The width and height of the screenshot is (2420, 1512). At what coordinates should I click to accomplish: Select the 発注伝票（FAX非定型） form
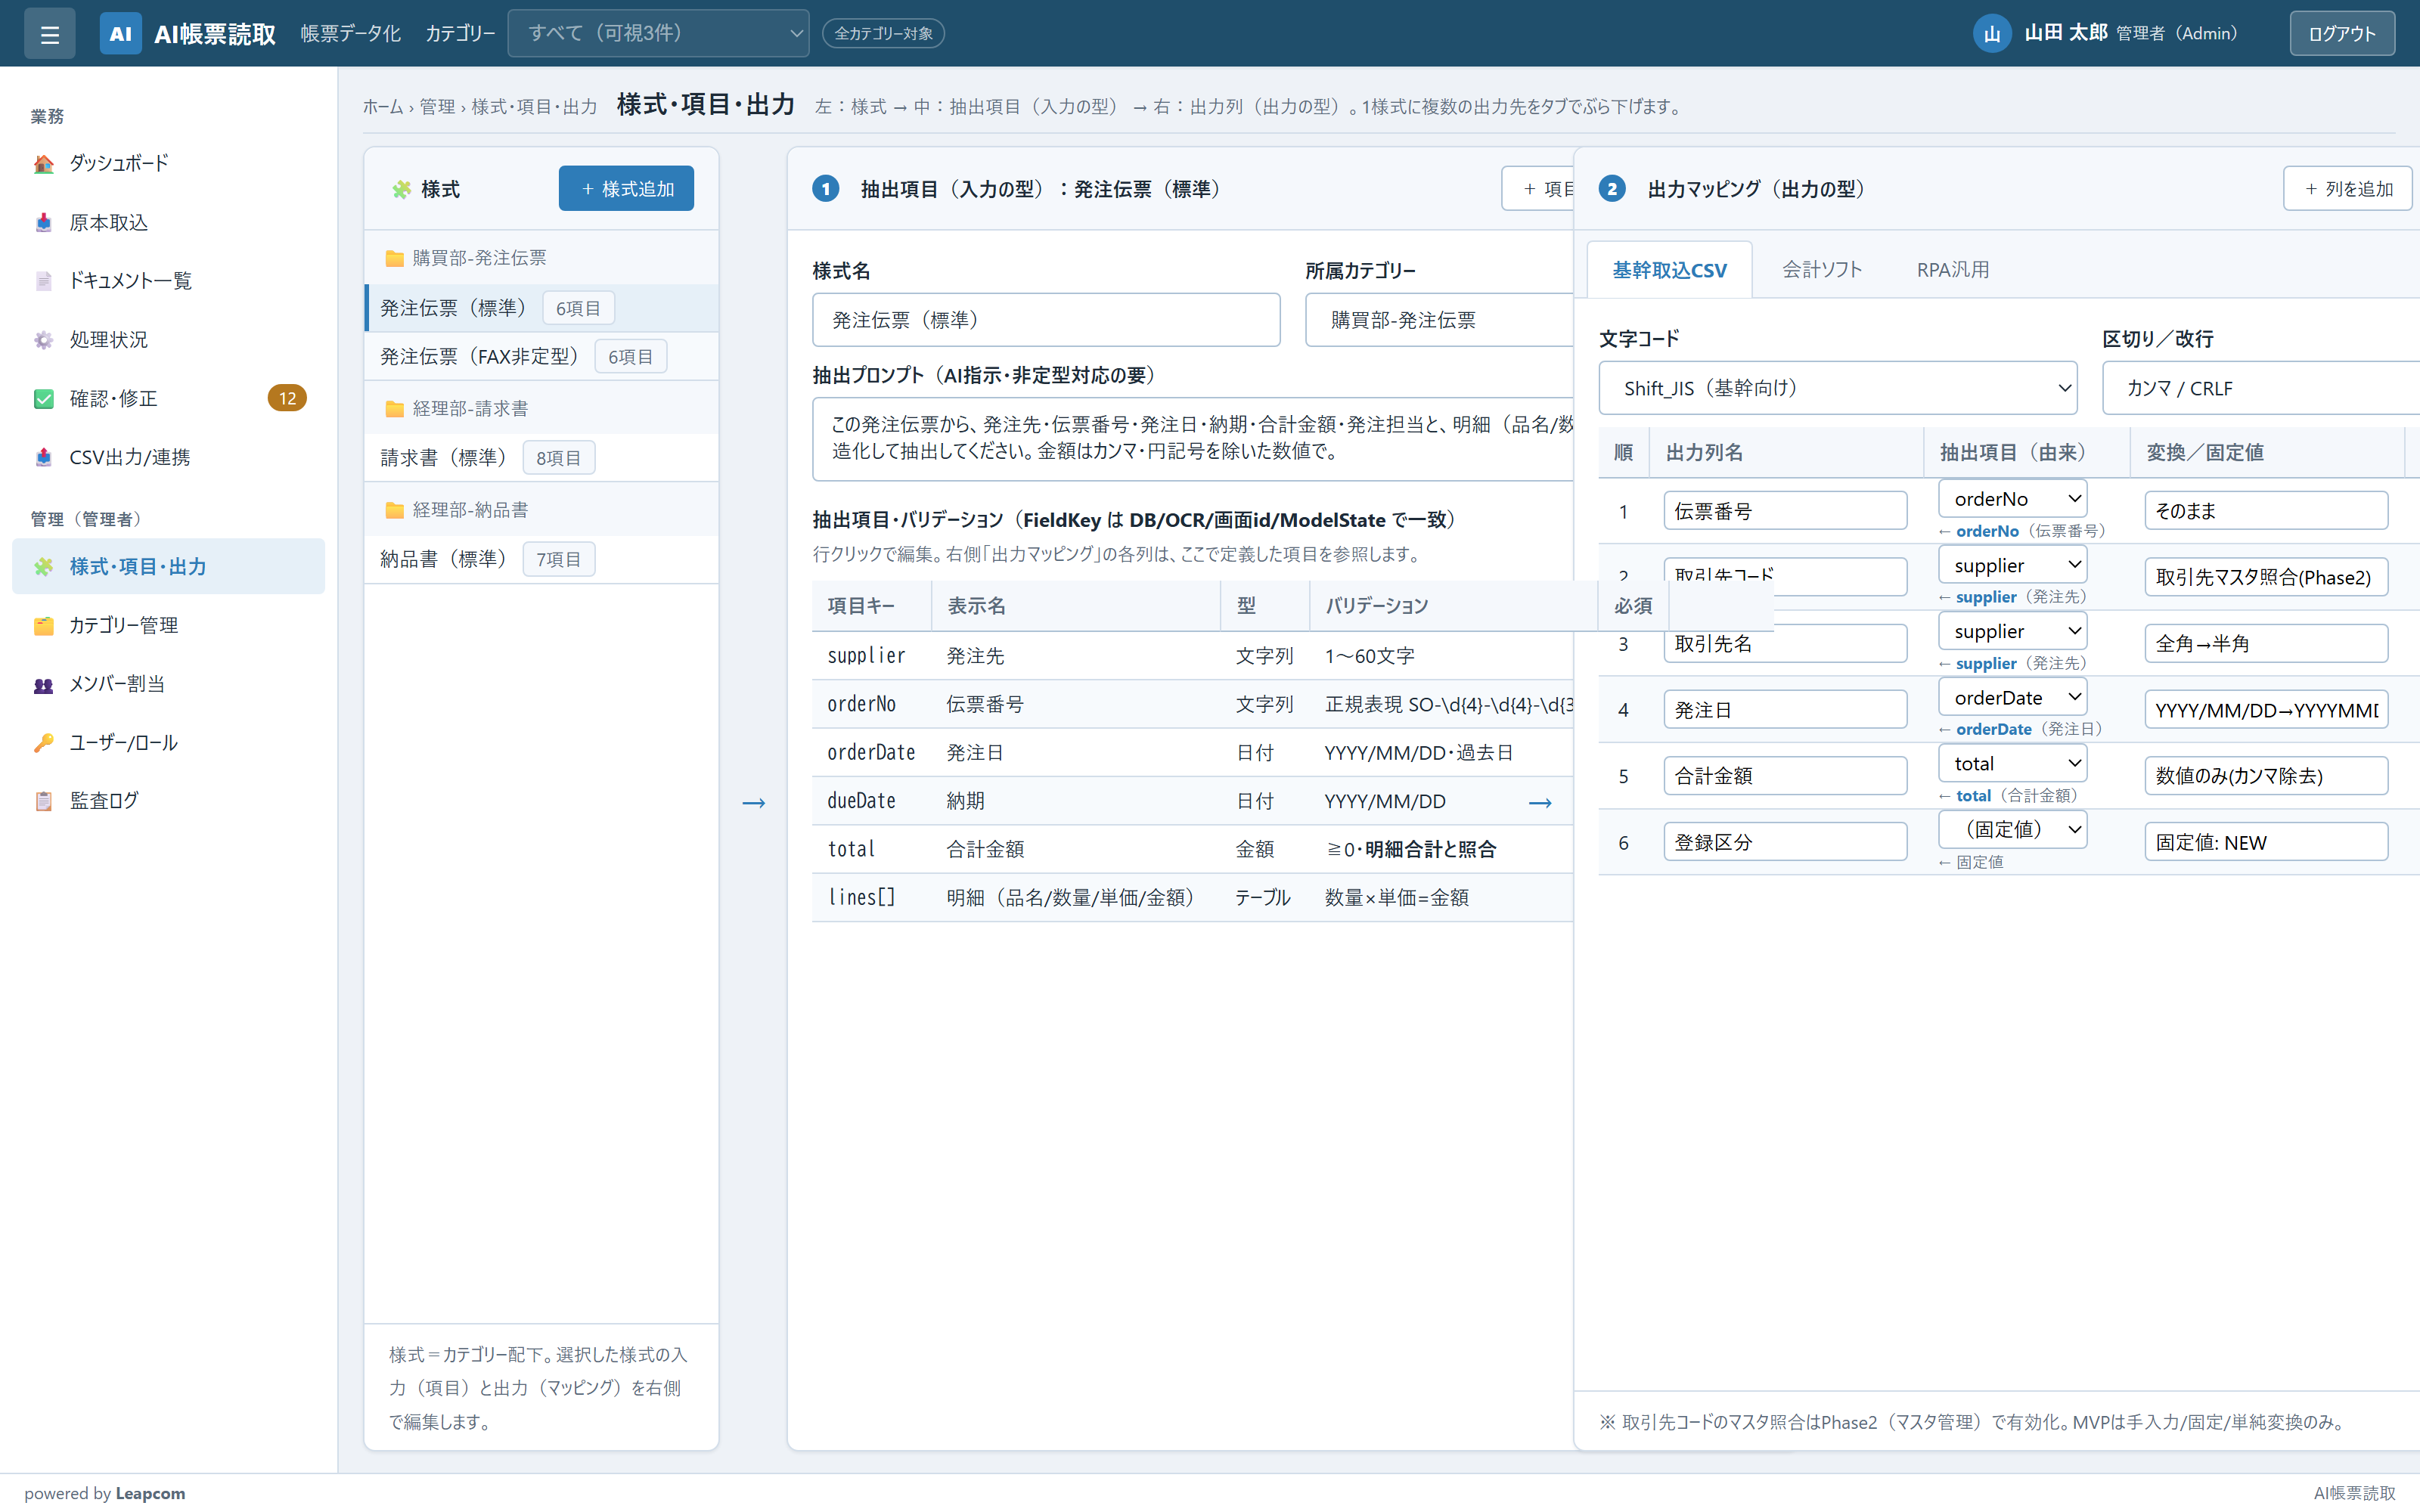(541, 356)
